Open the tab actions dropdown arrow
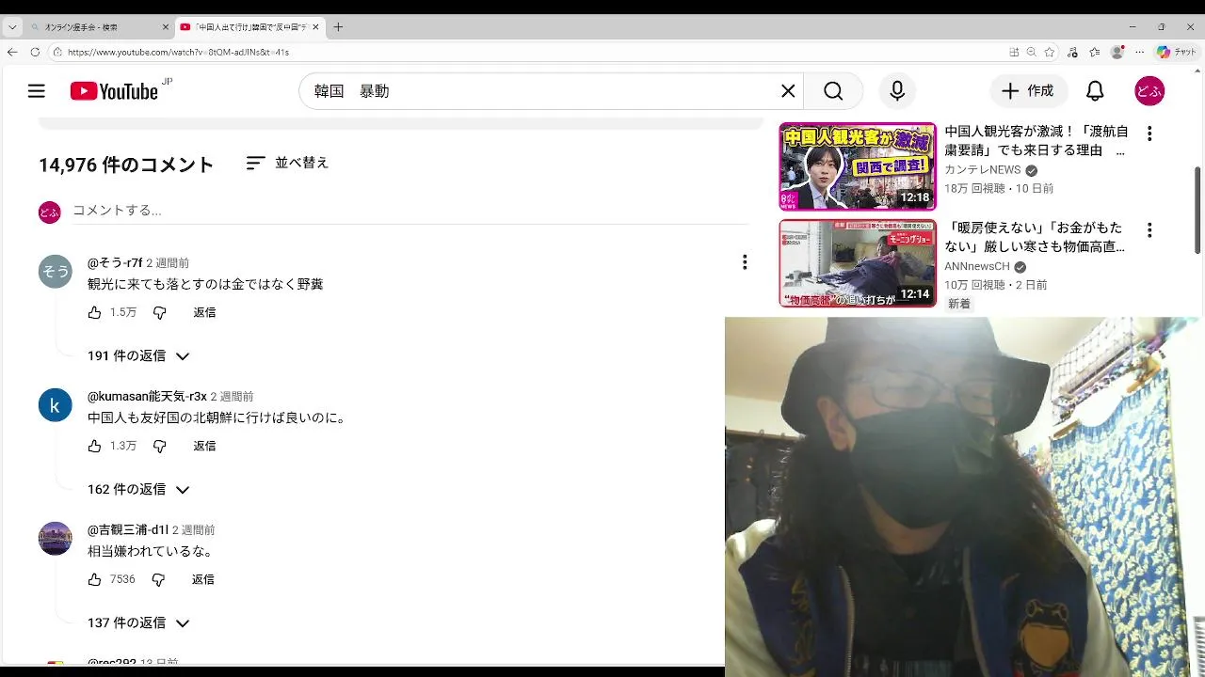This screenshot has width=1205, height=677. (x=12, y=27)
